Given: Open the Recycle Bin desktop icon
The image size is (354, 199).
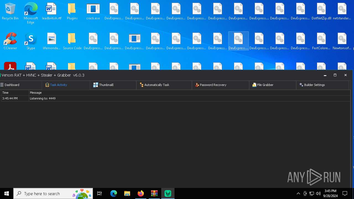Looking at the screenshot, I should tap(10, 12).
